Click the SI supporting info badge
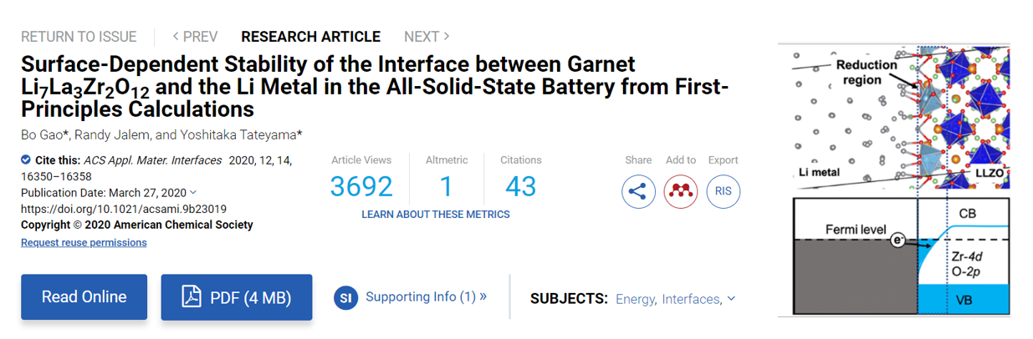Screen dimensions: 1033x339 point(345,297)
